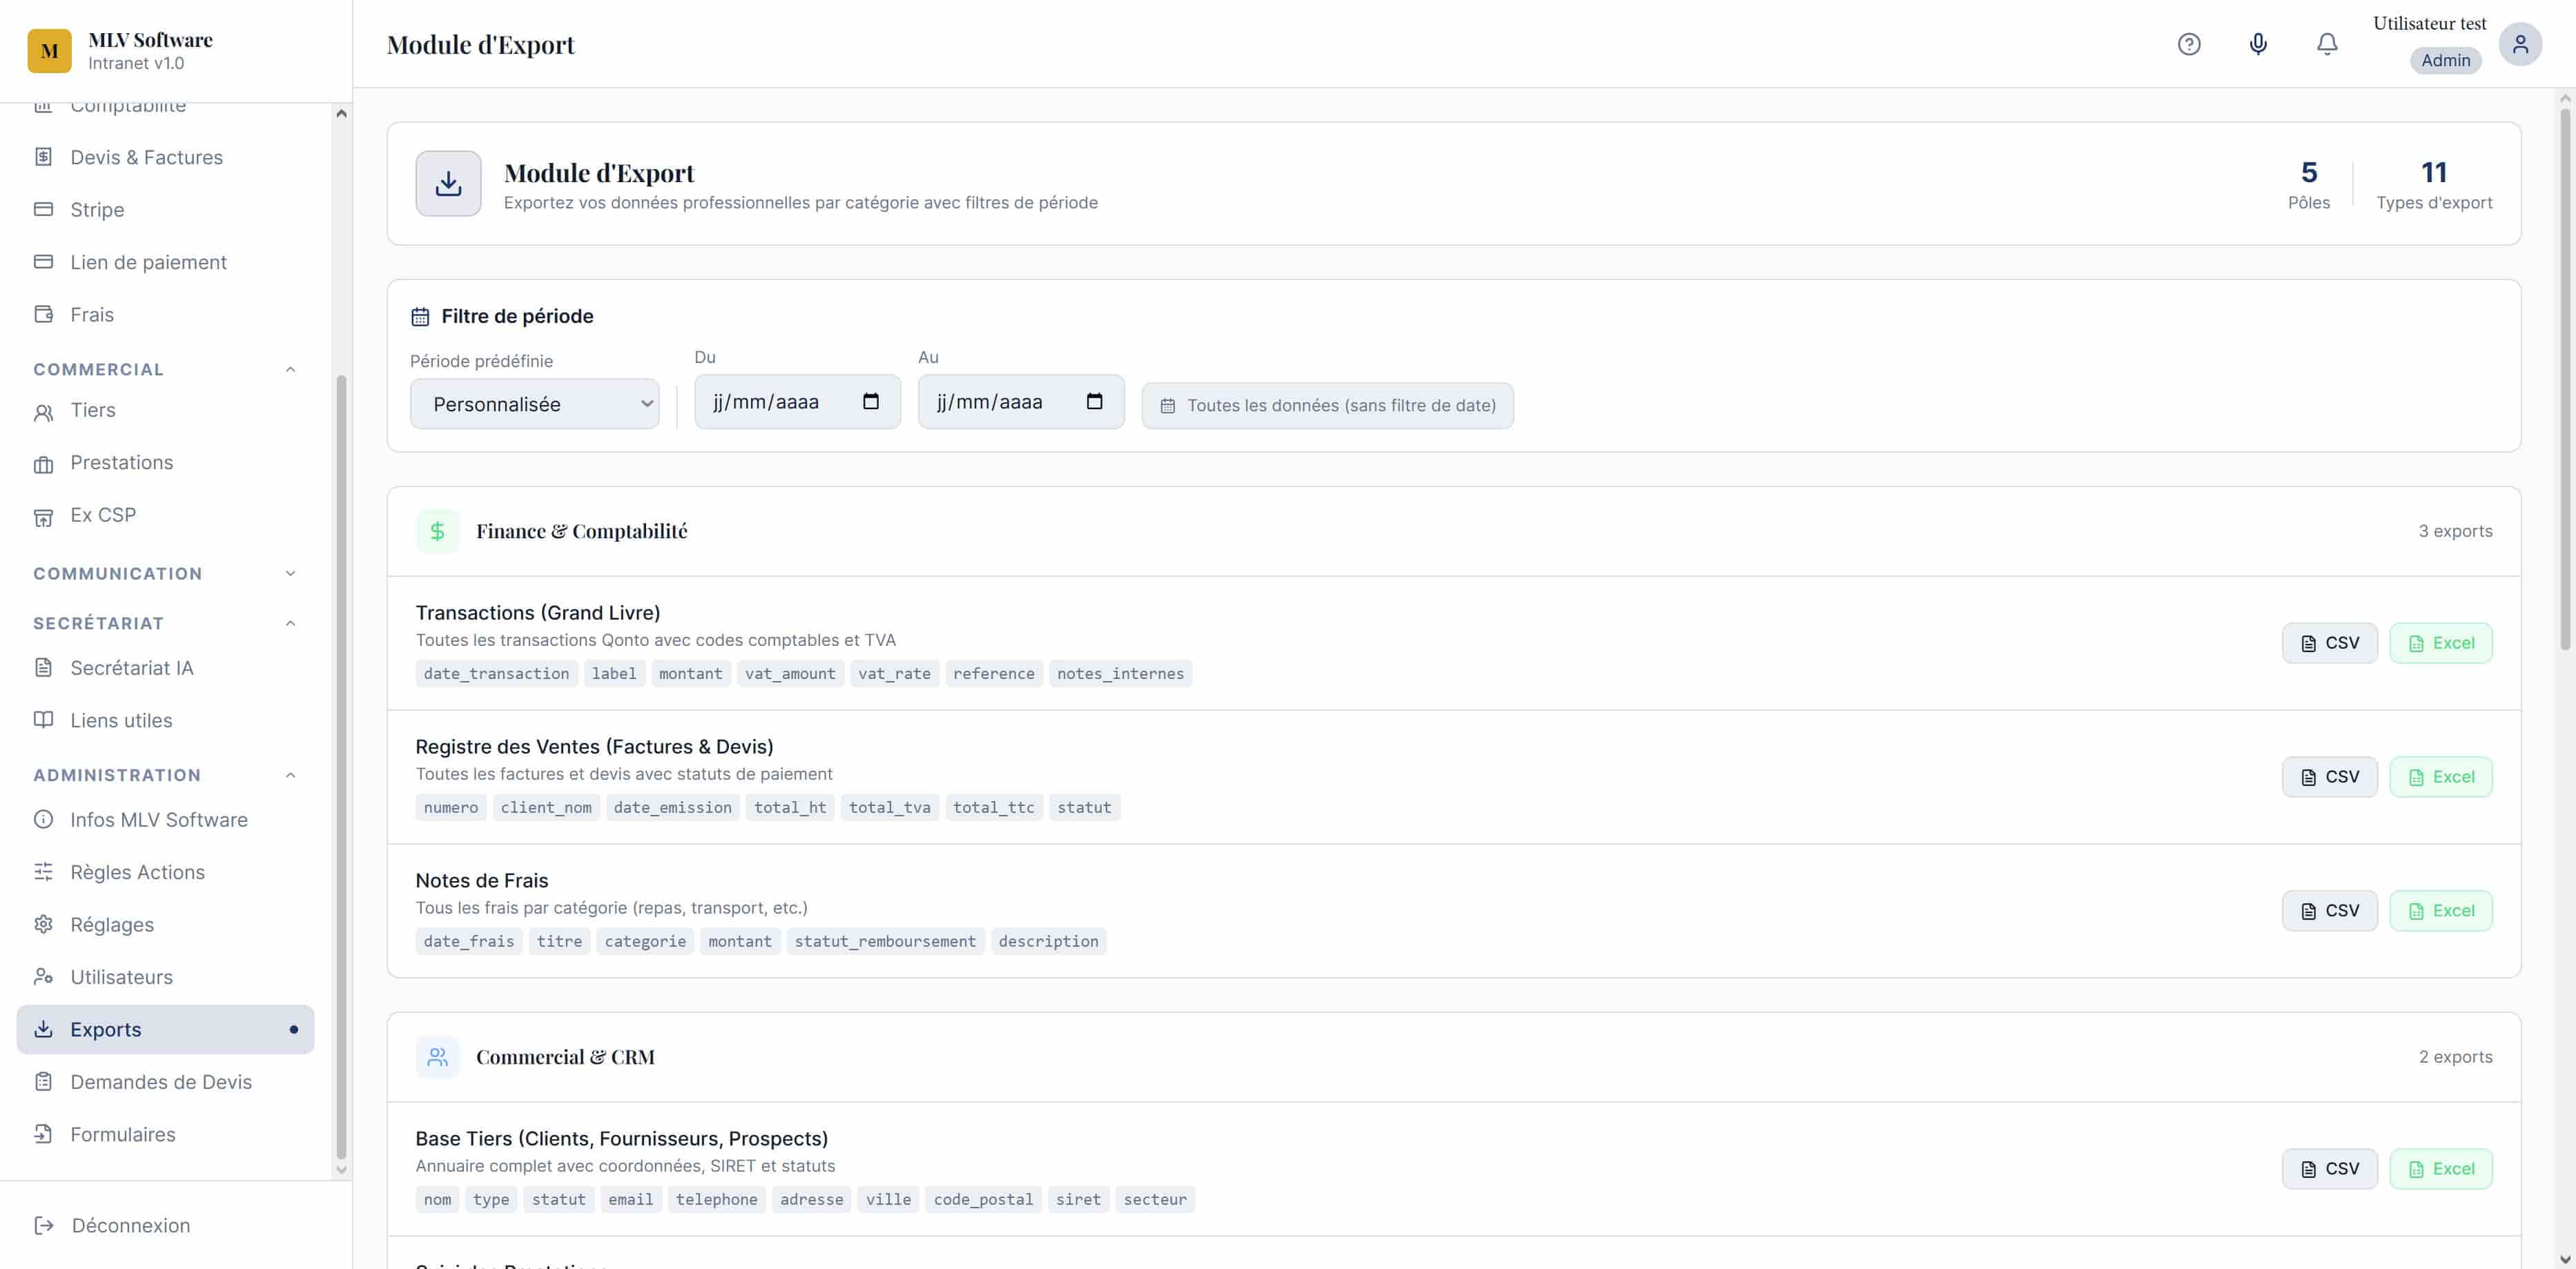The image size is (2576, 1269).
Task: Open Demandes de Devis page
Action: click(166, 1082)
